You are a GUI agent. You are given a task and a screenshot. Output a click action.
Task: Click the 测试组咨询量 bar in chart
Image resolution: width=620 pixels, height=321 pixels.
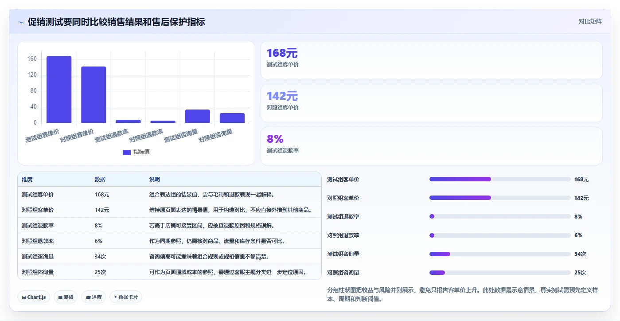198,116
